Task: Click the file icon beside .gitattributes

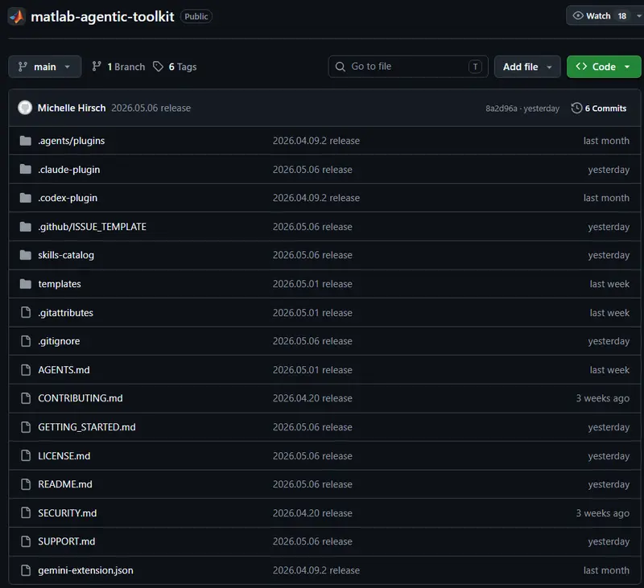Action: (26, 312)
